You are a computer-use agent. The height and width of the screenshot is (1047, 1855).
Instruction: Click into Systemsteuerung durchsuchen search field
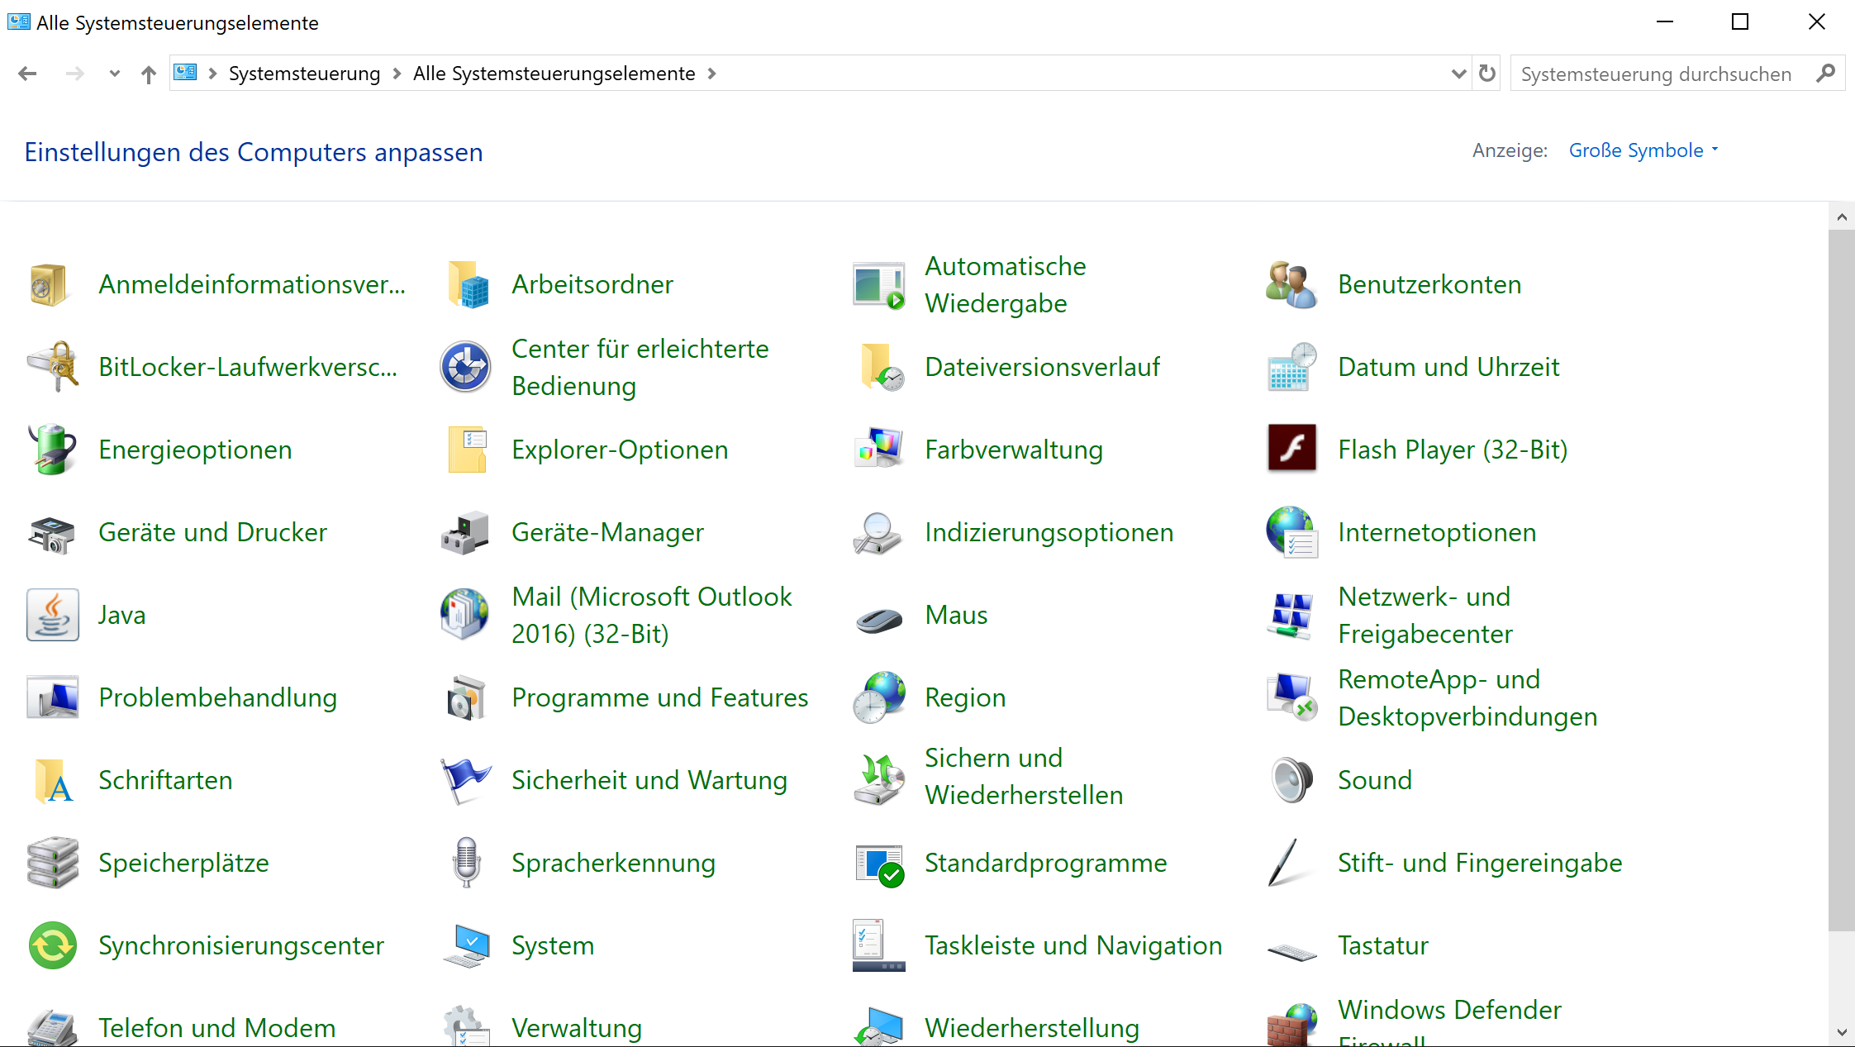pyautogui.click(x=1657, y=74)
